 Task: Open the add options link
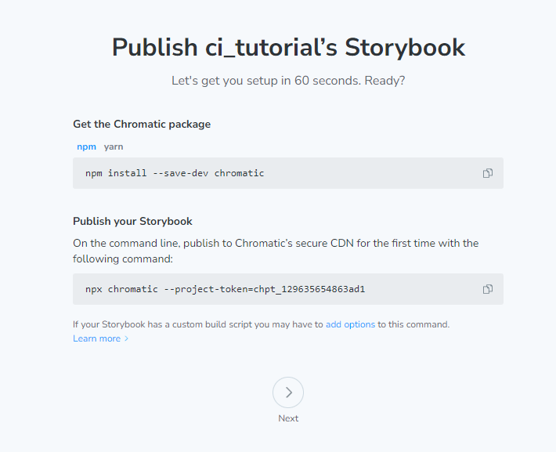tap(350, 324)
